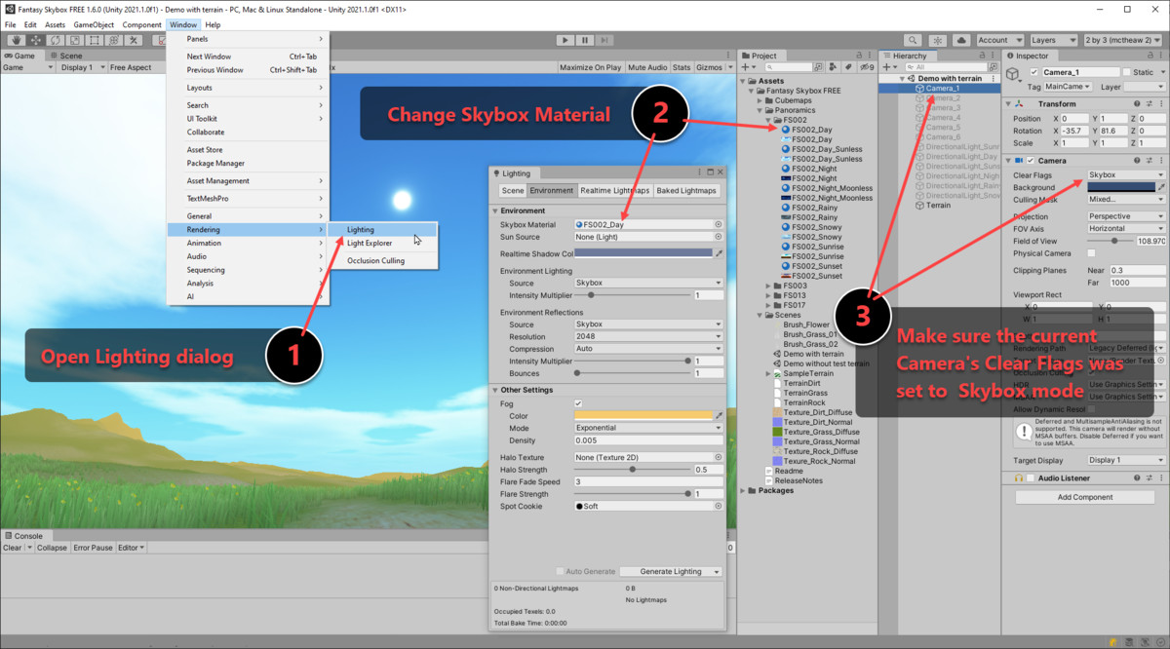Screen dimensions: 1170x649
Task: Open the Projection dropdown
Action: click(1125, 216)
